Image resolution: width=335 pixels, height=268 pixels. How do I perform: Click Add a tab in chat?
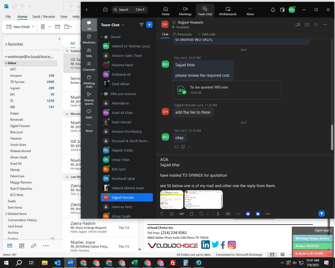point(206,34)
